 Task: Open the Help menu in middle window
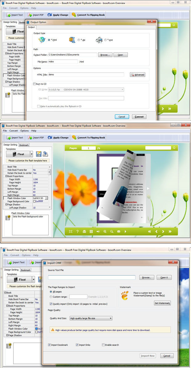tap(34, 131)
